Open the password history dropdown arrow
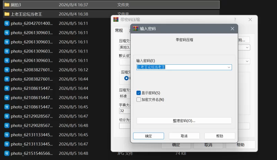The width and height of the screenshot is (277, 160). click(229, 67)
